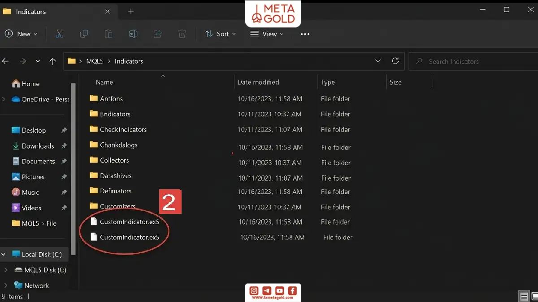
Task: Click the Share icon in toolbar
Action: coord(157,34)
